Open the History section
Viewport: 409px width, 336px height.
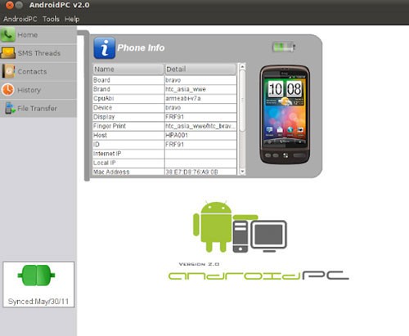pyautogui.click(x=38, y=90)
